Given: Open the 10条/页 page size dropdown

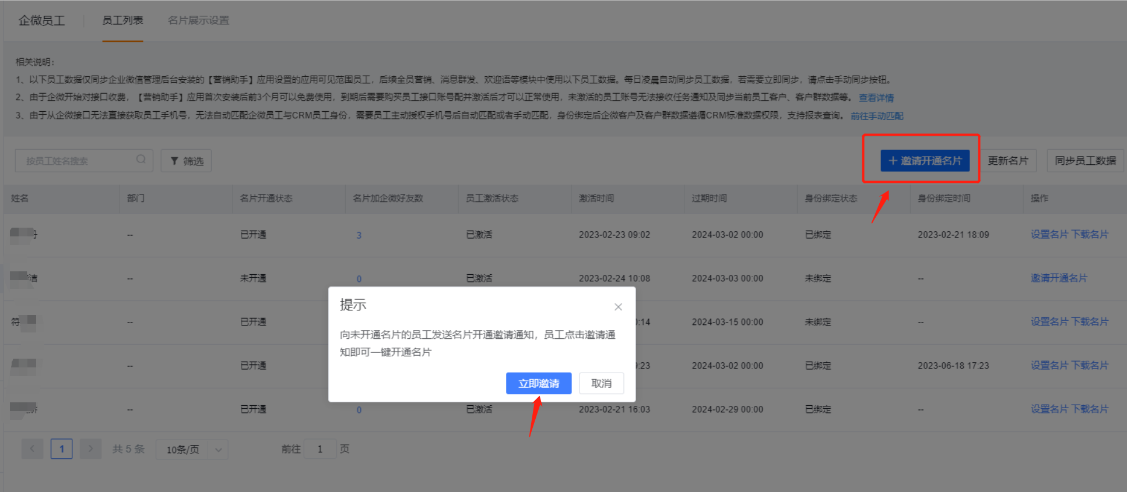Looking at the screenshot, I should [x=192, y=449].
